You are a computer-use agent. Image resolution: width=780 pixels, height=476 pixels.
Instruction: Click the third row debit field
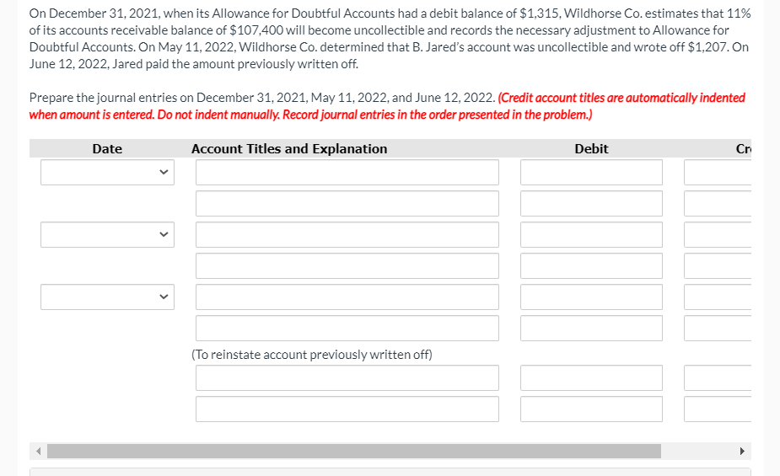point(591,234)
